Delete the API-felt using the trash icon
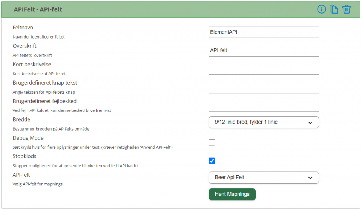The width and height of the screenshot is (362, 210). tap(347, 9)
